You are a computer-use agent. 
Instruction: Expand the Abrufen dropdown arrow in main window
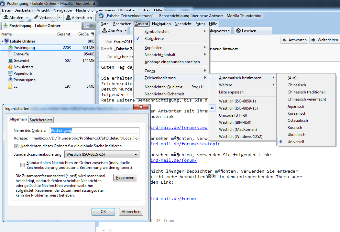click(x=27, y=17)
